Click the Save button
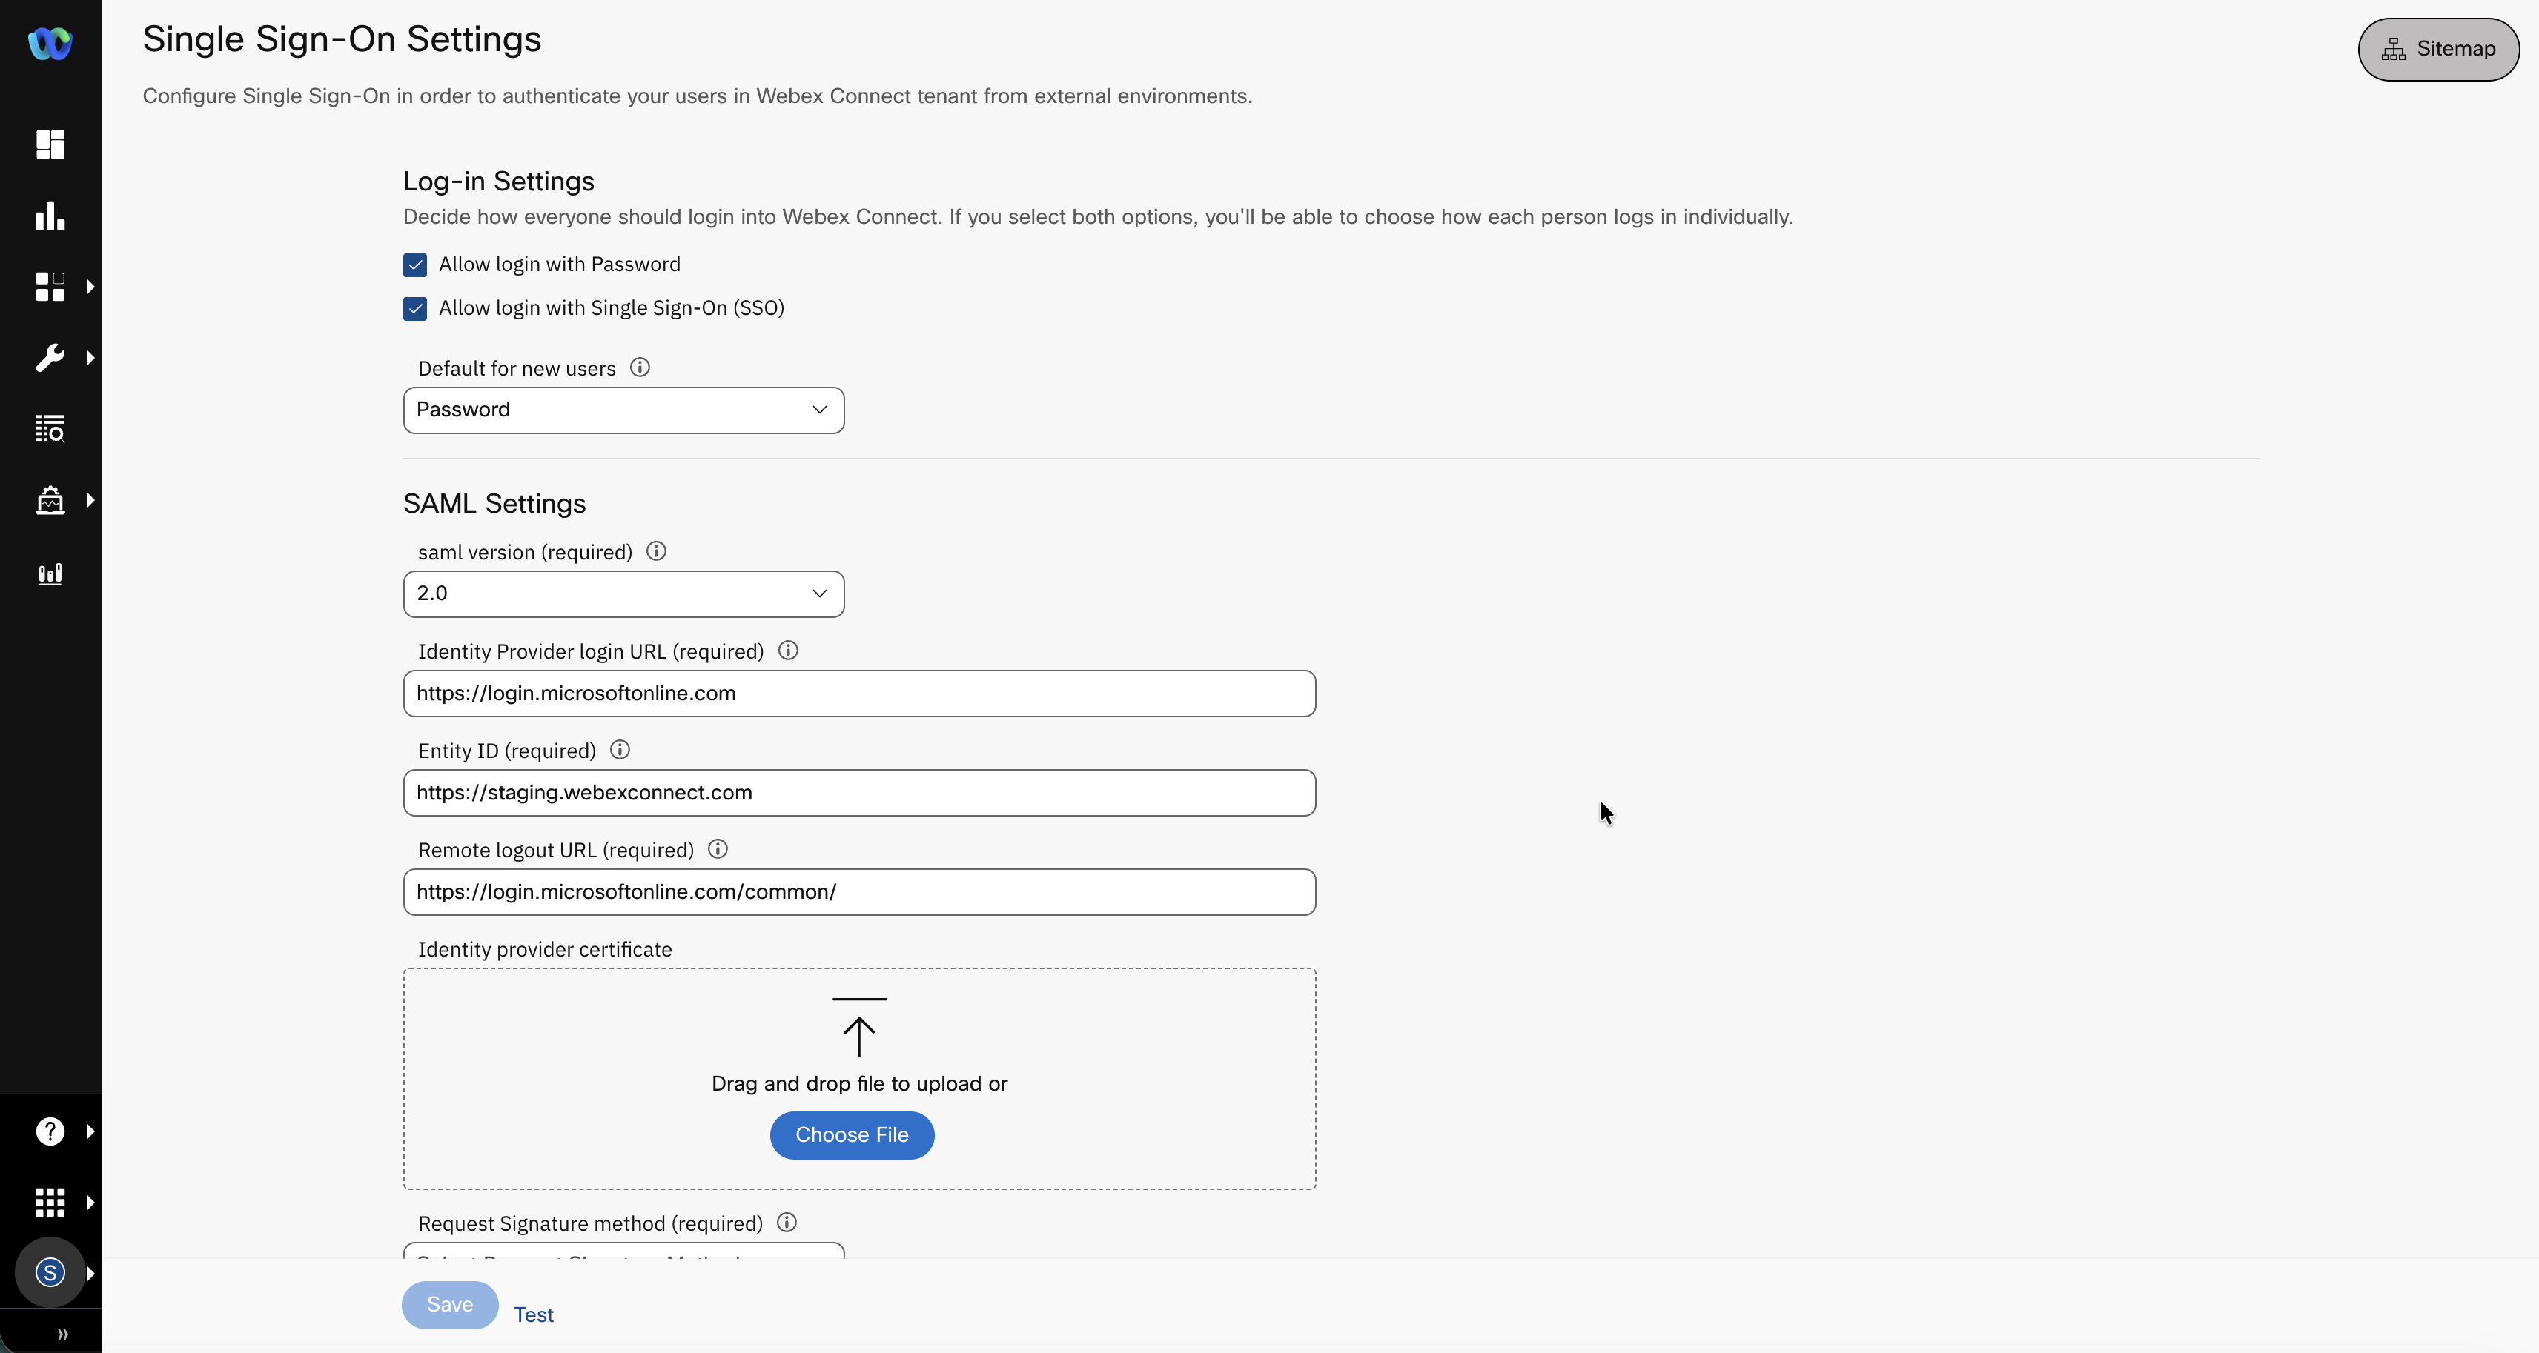Viewport: 2539px width, 1353px height. [x=449, y=1305]
